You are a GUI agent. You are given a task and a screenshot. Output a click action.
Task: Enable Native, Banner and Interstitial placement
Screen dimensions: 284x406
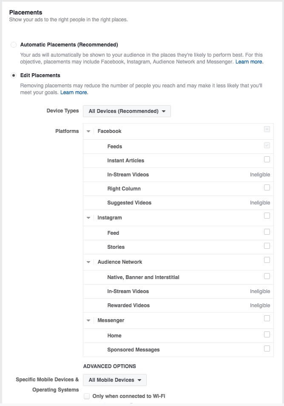(x=267, y=276)
